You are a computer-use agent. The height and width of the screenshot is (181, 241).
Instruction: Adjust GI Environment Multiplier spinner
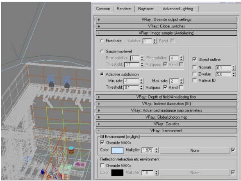157,150
